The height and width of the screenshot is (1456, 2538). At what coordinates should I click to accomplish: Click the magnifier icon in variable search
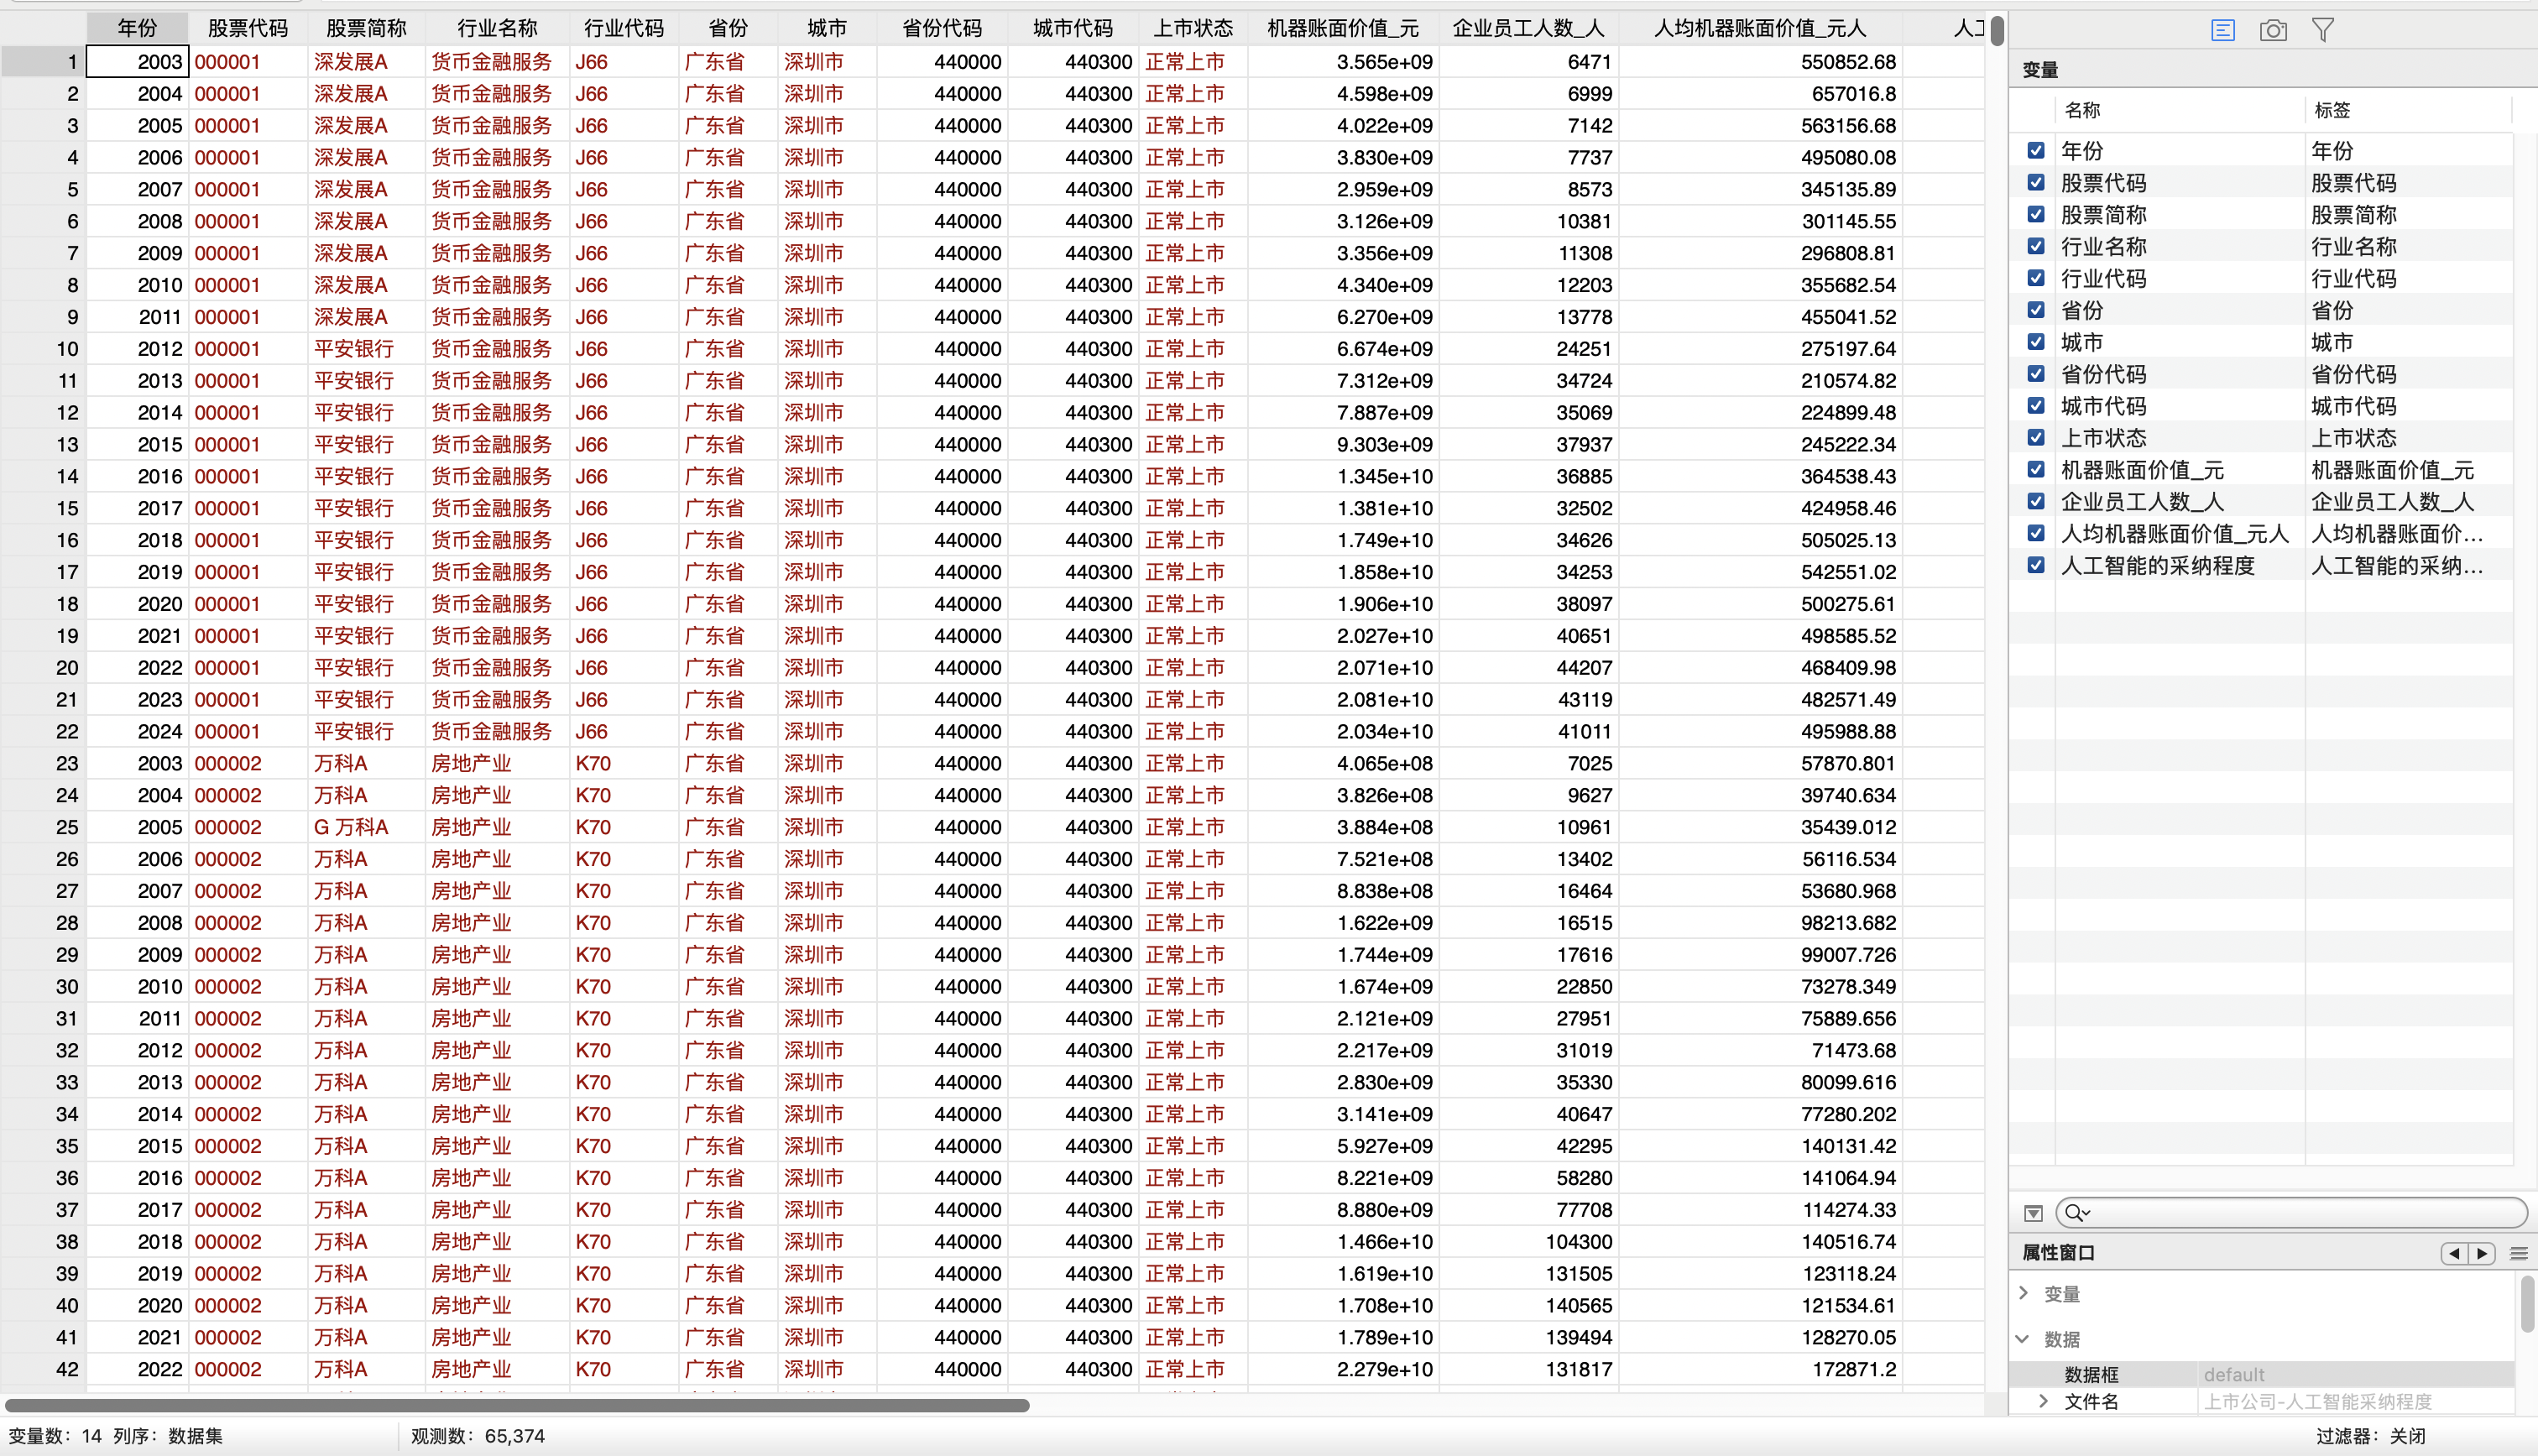point(2075,1213)
